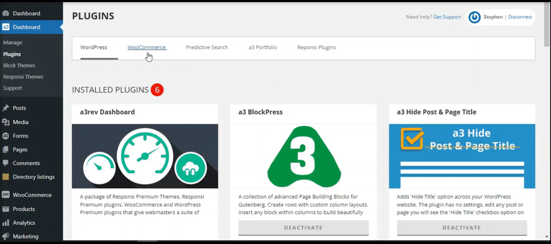Click the a3rev Dashboard card title
The image size is (551, 244).
[107, 112]
